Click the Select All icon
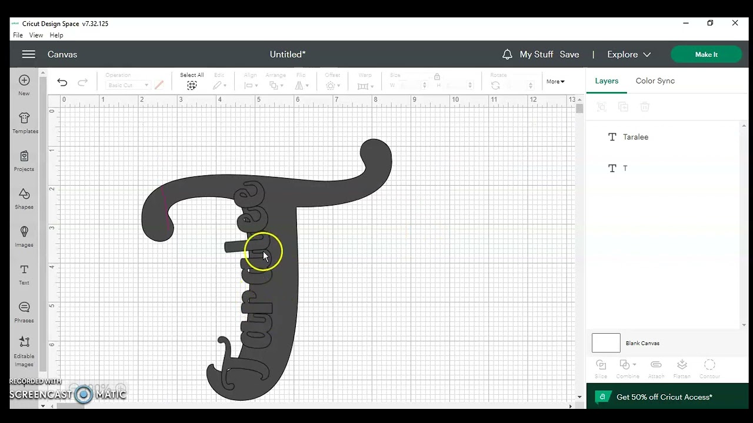The height and width of the screenshot is (423, 753). coord(192,86)
